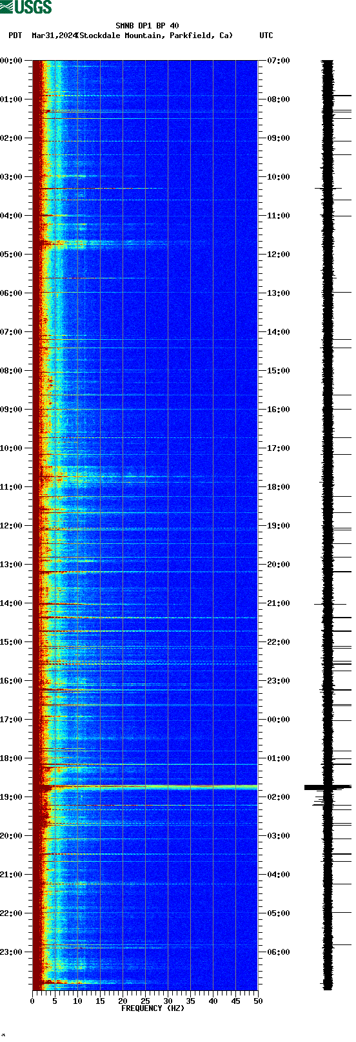Click the large seismogram spike near 01:45 UTC
The width and height of the screenshot is (356, 1042).
pyautogui.click(x=328, y=787)
